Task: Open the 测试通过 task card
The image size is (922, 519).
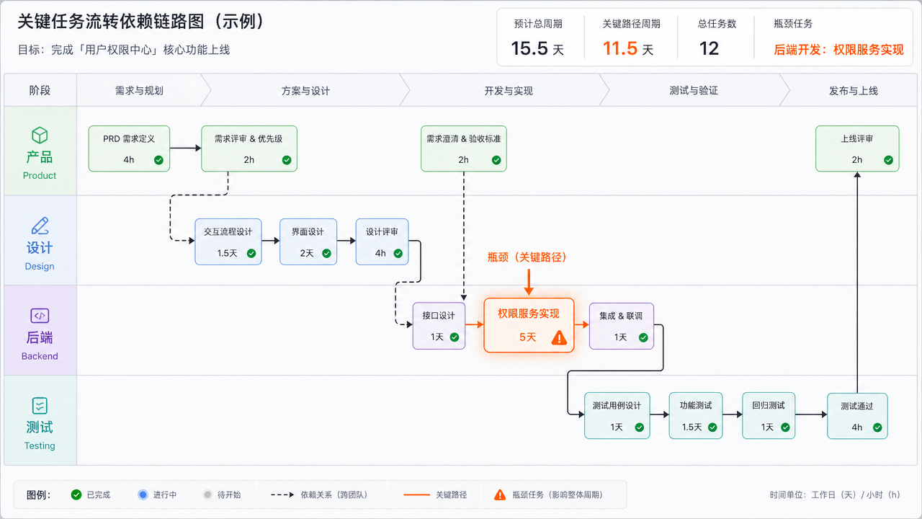Action: [857, 416]
